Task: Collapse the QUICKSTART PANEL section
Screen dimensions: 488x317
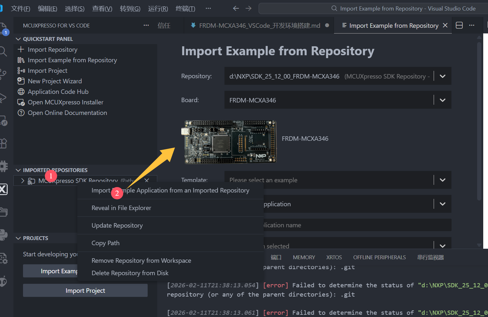Action: [18, 39]
